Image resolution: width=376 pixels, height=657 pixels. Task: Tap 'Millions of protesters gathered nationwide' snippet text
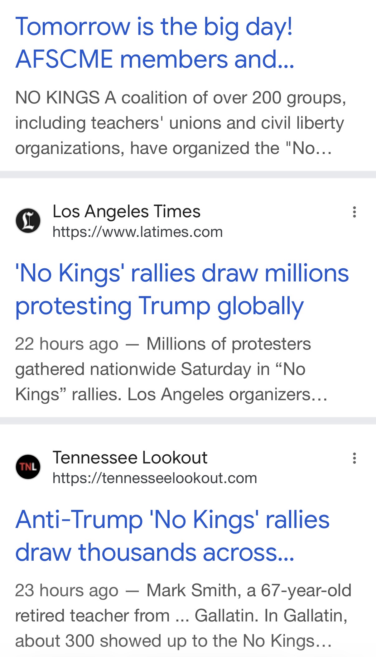(x=229, y=344)
